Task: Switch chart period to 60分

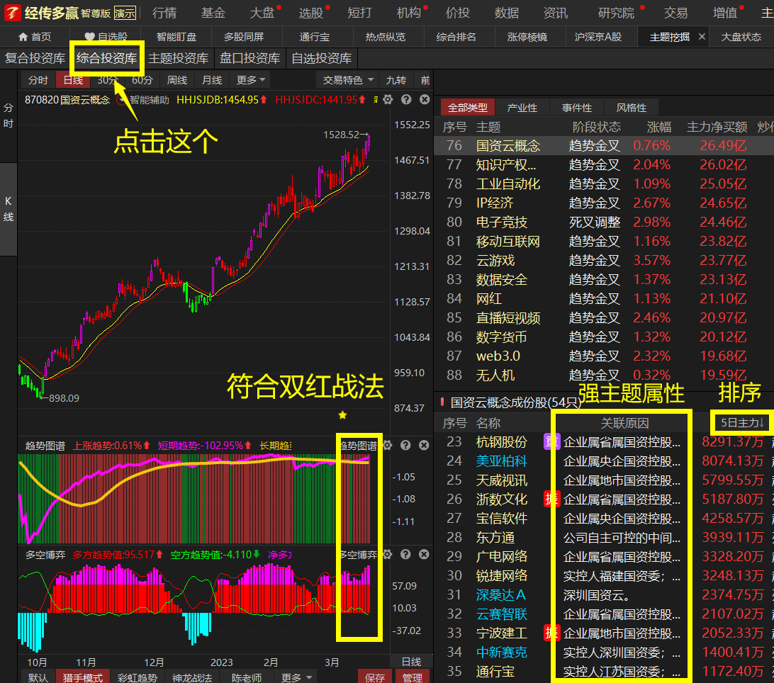Action: (142, 80)
